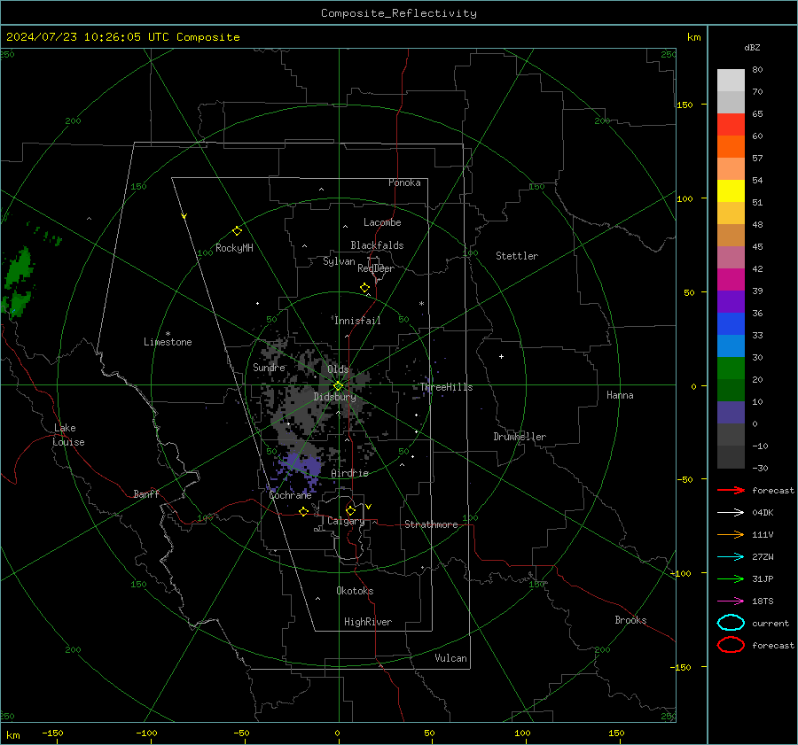Click the magenta 18TS arrow in legend
798x745 pixels.
pyautogui.click(x=731, y=601)
